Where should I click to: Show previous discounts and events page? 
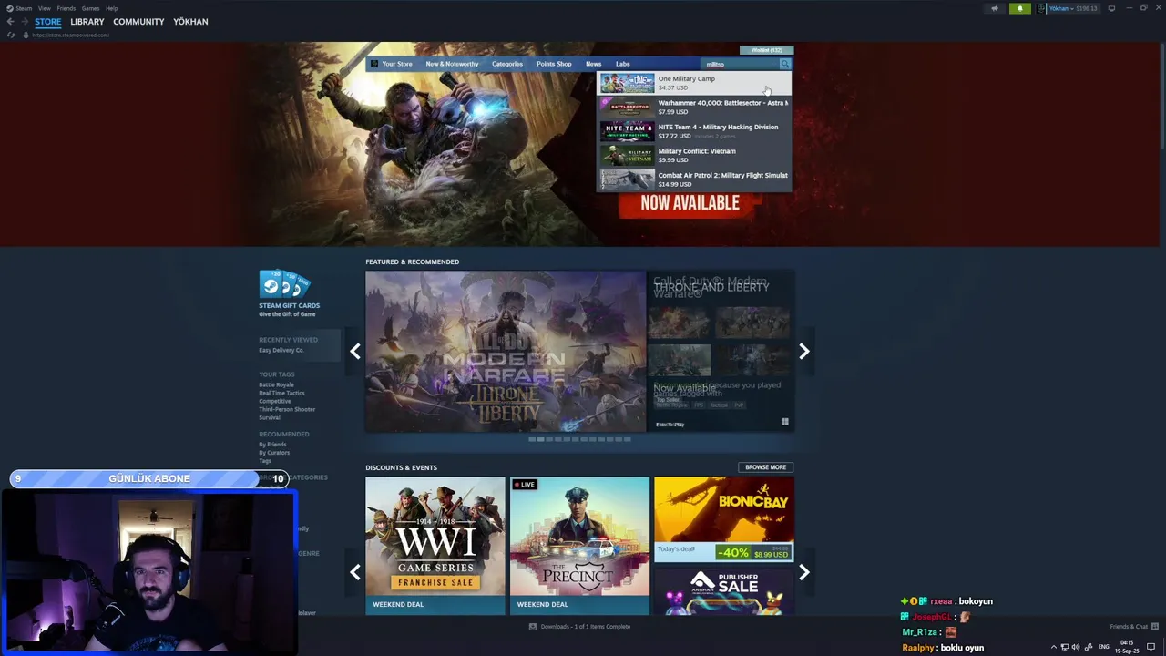(355, 572)
